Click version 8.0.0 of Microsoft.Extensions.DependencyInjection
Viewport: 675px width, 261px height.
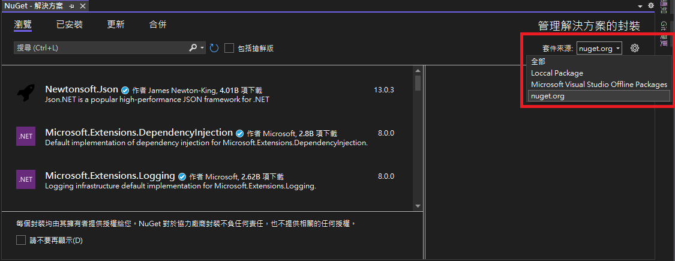pyautogui.click(x=386, y=133)
